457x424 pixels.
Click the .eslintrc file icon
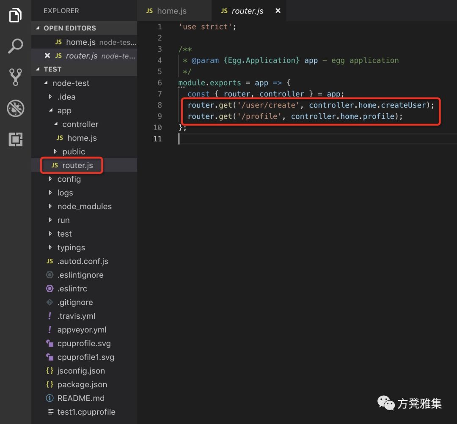(50, 288)
